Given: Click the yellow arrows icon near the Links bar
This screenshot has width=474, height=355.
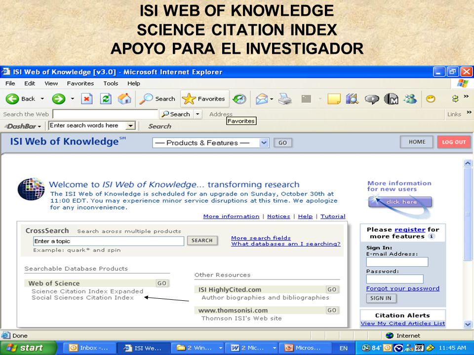Looking at the screenshot, I should click(455, 99).
